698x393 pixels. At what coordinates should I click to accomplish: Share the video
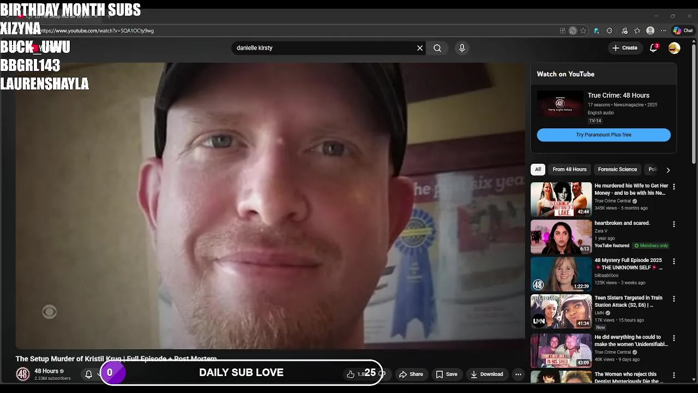[411, 374]
